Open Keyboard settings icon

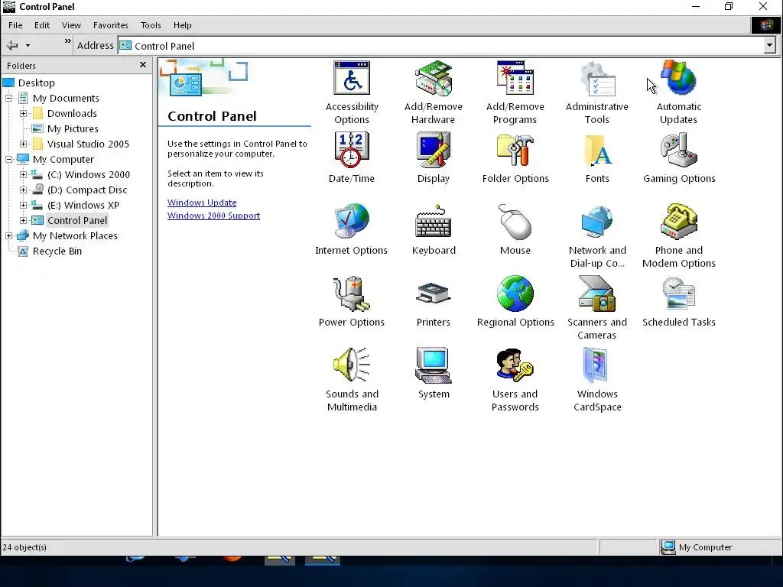point(434,222)
